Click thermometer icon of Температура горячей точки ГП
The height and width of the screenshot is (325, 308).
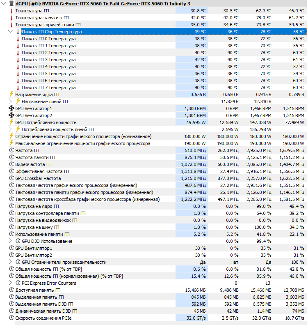point(11,25)
